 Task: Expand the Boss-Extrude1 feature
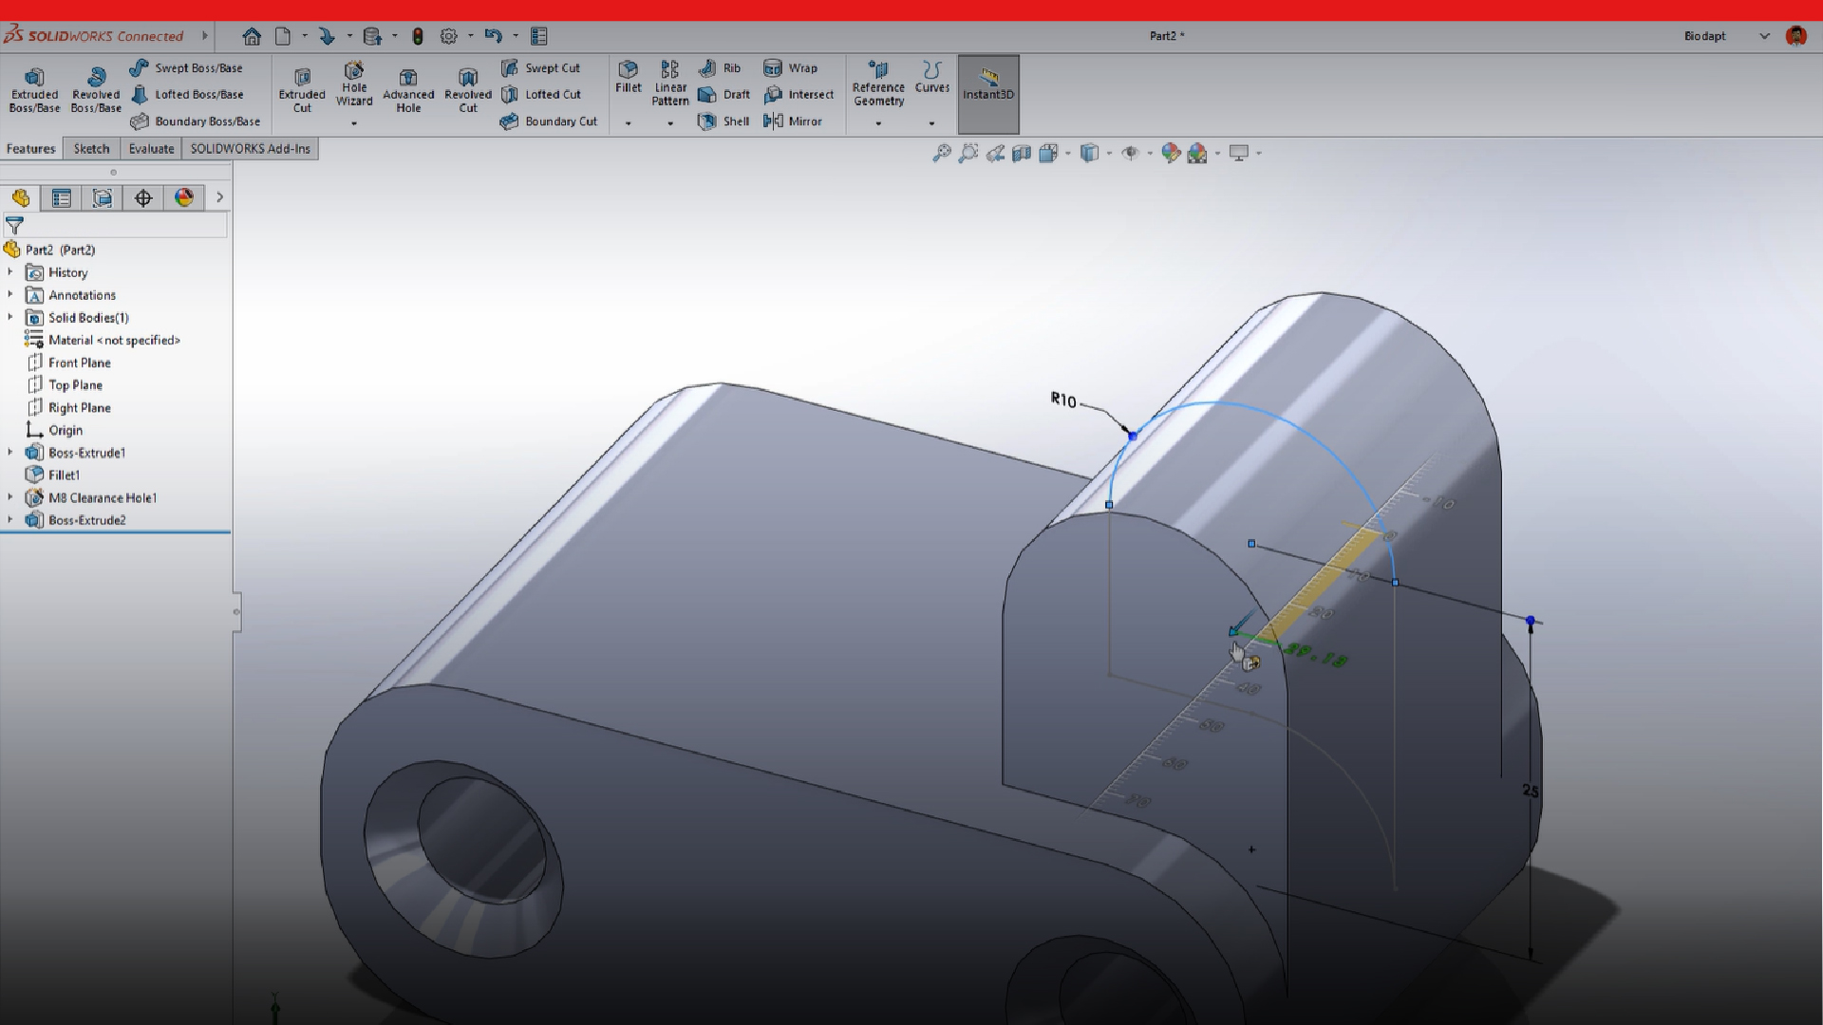tap(9, 453)
